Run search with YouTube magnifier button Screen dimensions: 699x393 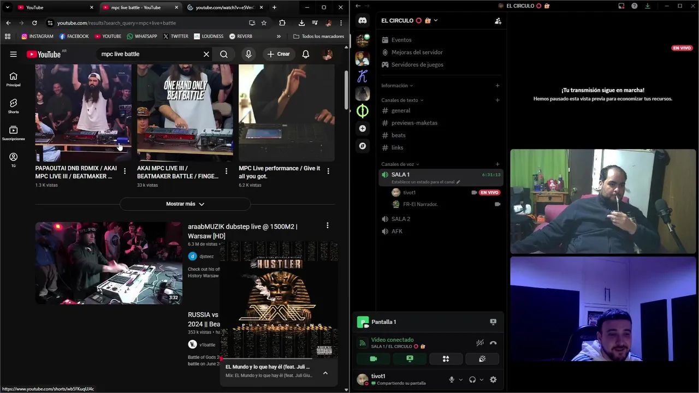pos(224,54)
